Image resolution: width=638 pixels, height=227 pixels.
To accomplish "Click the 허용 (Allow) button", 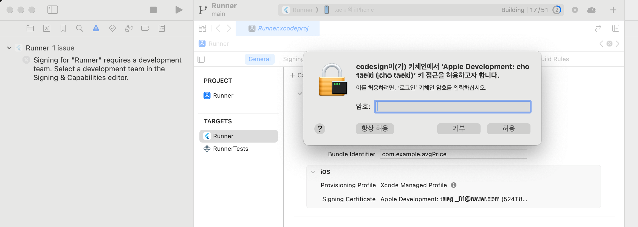I will click(x=509, y=129).
